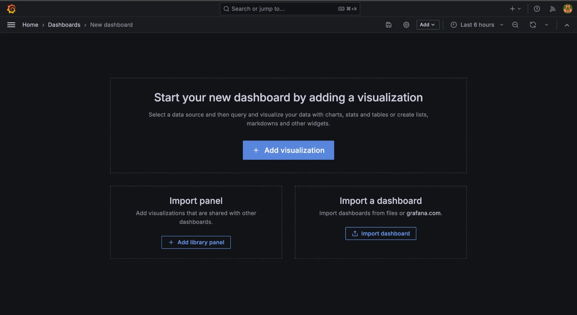The height and width of the screenshot is (315, 577).
Task: Open the help question mark icon
Action: [x=537, y=9]
